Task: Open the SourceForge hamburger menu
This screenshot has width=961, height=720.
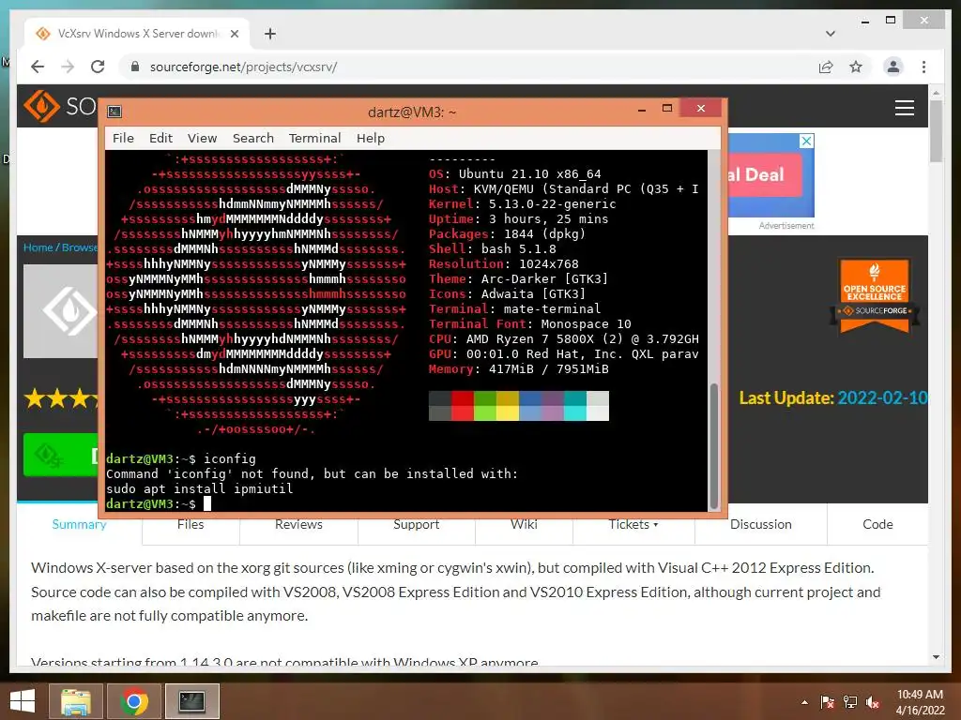Action: coord(904,108)
